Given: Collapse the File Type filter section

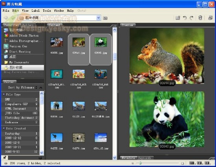Looking at the screenshot, I should pos(4,94).
